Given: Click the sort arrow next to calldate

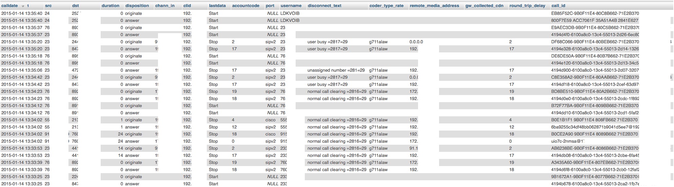Looking at the screenshot, I should pyautogui.click(x=23, y=6).
